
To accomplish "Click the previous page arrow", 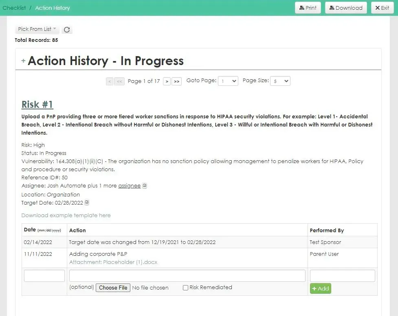I will [110, 81].
